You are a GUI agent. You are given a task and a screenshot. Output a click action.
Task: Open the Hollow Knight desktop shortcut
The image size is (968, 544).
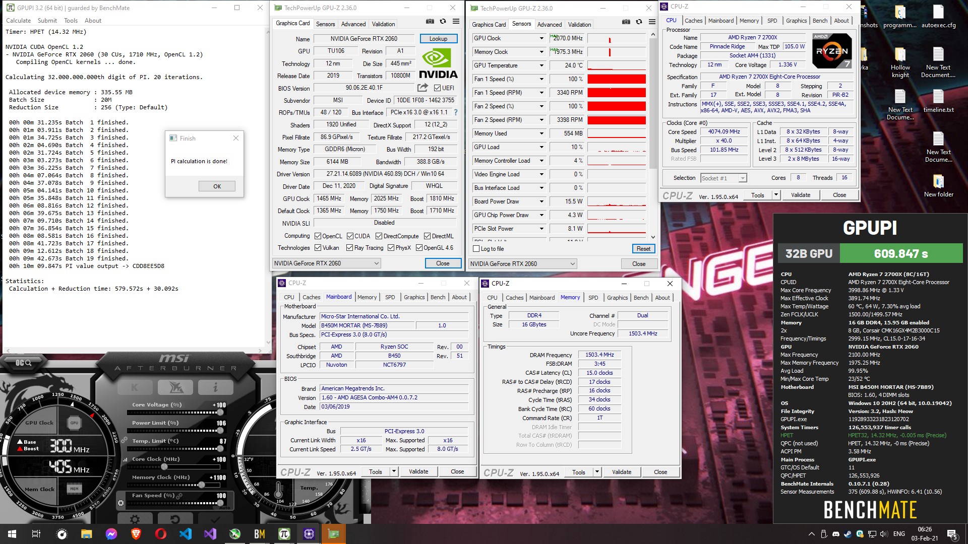(x=900, y=62)
